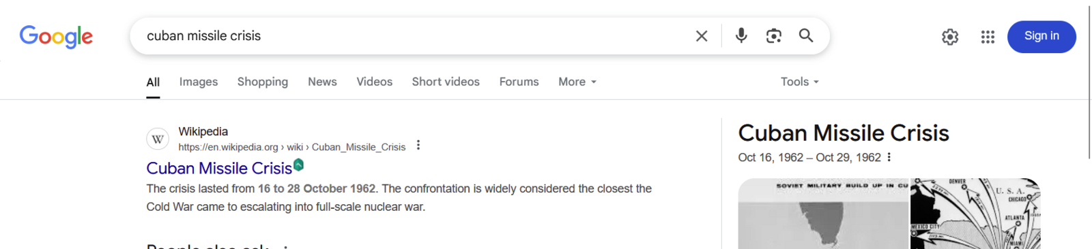Open more options for Wikipedia result
The image size is (1092, 249).
click(x=418, y=146)
